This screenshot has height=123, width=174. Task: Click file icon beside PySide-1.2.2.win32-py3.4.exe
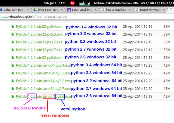[13, 27]
